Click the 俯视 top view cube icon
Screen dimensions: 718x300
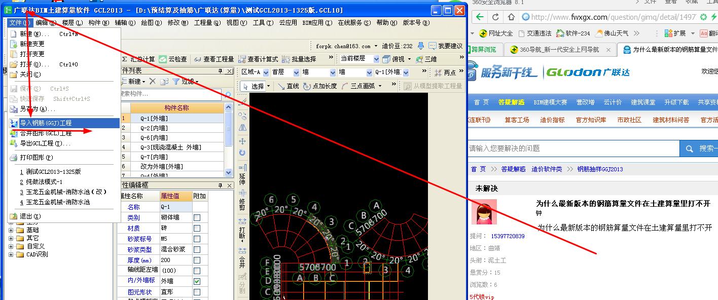tap(387, 59)
